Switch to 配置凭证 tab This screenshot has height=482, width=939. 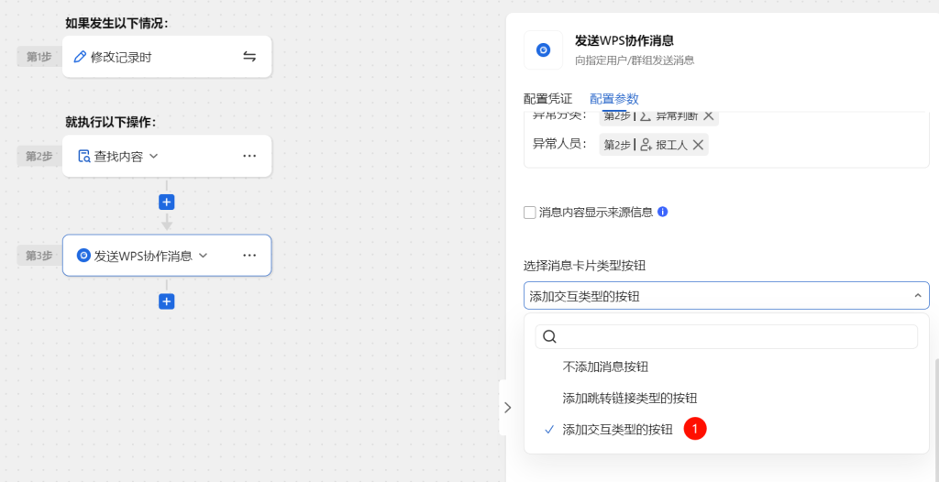548,99
